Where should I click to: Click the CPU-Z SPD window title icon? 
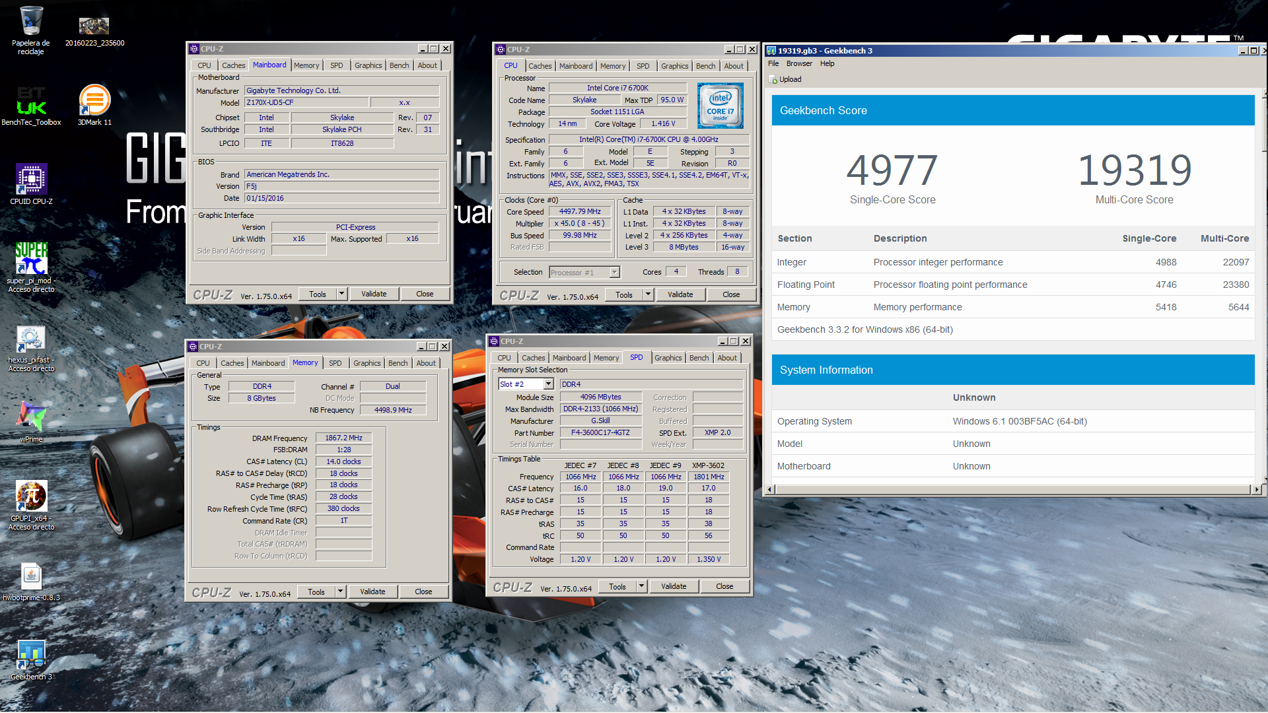point(494,341)
